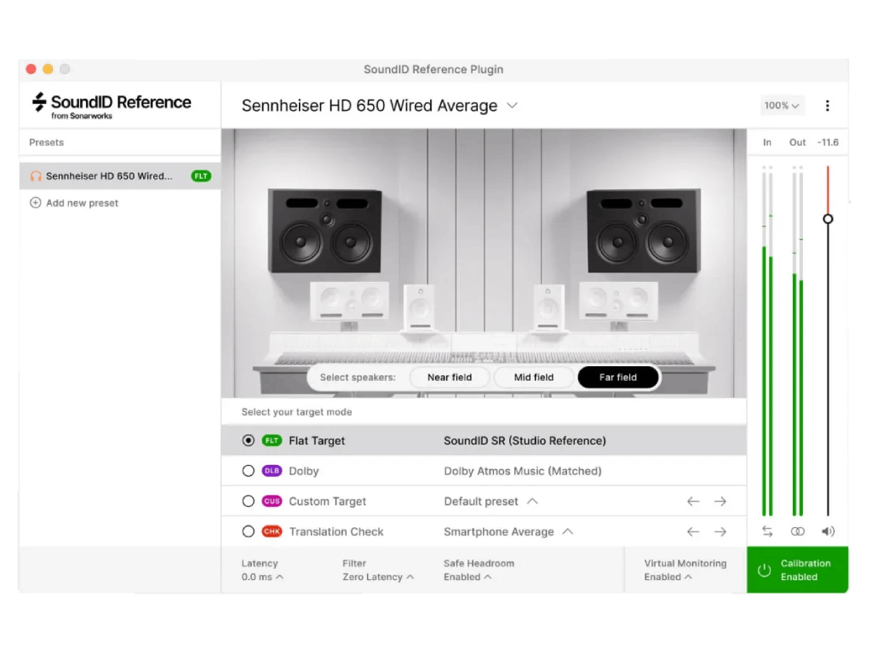Expand the Sennheiser HD 650 profile dropdown
Screen dimensions: 872x654
click(512, 106)
